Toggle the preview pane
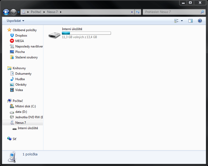Image resolution: width=208 pixels, height=166 pixels. pyautogui.click(x=191, y=21)
